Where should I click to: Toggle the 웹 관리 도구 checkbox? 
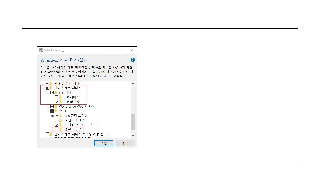click(x=52, y=111)
